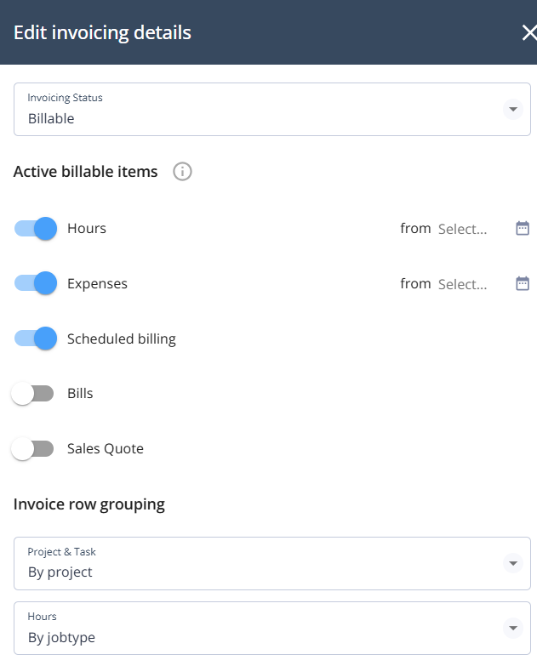537x666 pixels.
Task: Open the calendar picker for Hours
Action: 523,228
